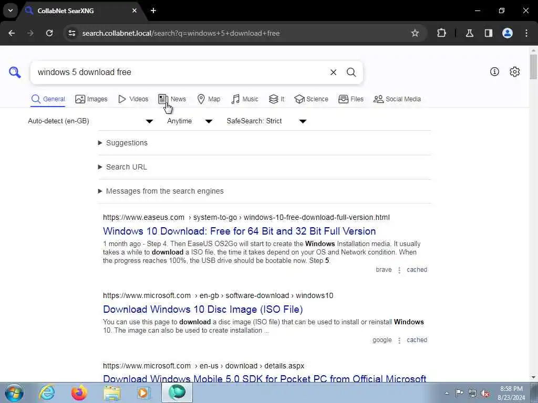Image resolution: width=538 pixels, height=403 pixels.
Task: Open a new browser tab
Action: click(153, 10)
